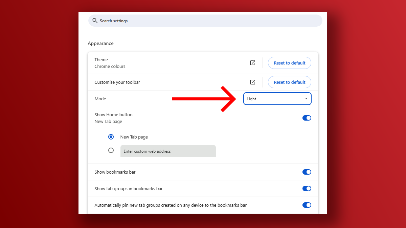Click the New Tab page radio label text

tap(134, 137)
